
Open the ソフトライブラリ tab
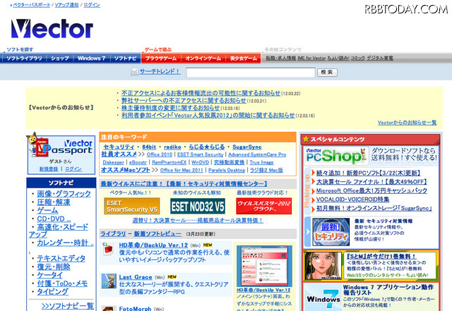coord(24,59)
